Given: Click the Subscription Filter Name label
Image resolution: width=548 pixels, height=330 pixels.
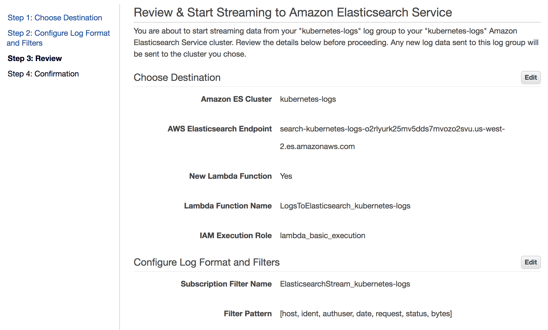Looking at the screenshot, I should point(226,284).
